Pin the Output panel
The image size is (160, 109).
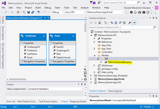coord(82,84)
